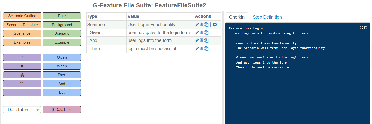Screen dimensions: 372x124
Task: Open the Step Definition tab
Action: click(x=267, y=17)
